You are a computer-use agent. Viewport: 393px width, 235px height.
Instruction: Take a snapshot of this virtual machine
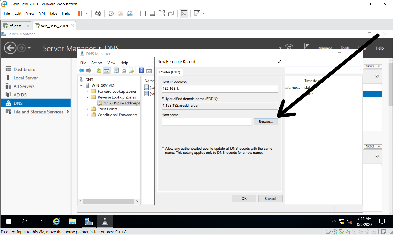click(111, 13)
